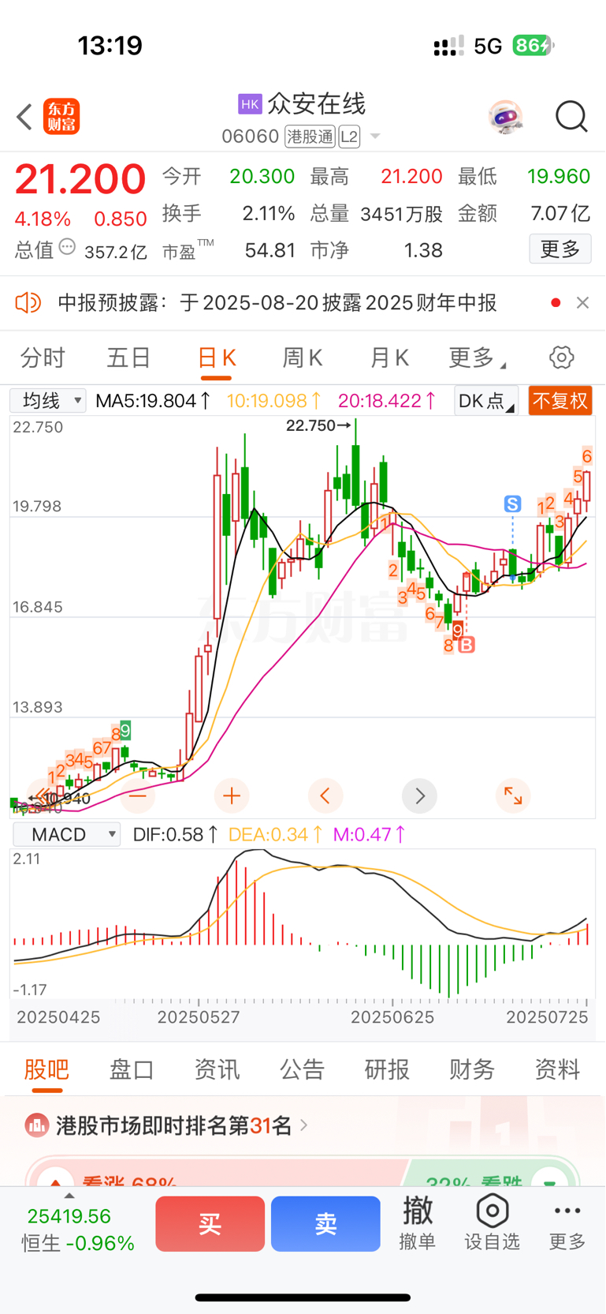Open the 东方财富 logo icon
Image resolution: width=606 pixels, height=1314 pixels.
[x=61, y=117]
